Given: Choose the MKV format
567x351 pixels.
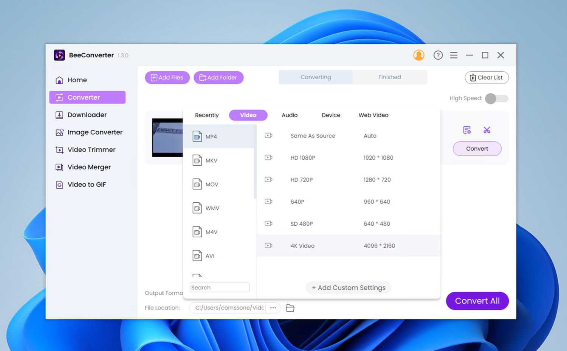Looking at the screenshot, I should tap(218, 160).
